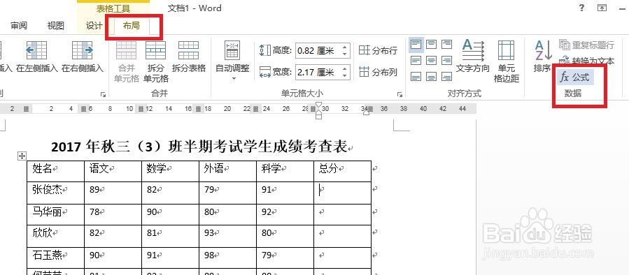629x275 pixels.
Task: Click the 张俊杰 name cell
Action: (56, 193)
